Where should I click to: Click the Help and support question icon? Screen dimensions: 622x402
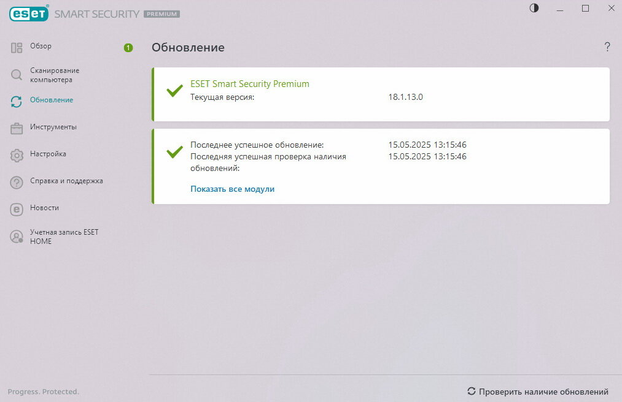17,182
